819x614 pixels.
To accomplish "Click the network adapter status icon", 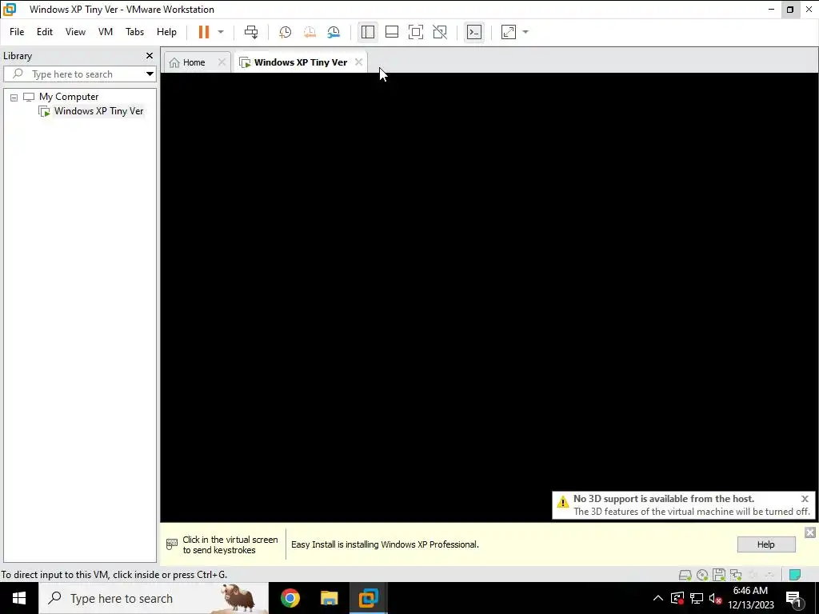I will 736,575.
